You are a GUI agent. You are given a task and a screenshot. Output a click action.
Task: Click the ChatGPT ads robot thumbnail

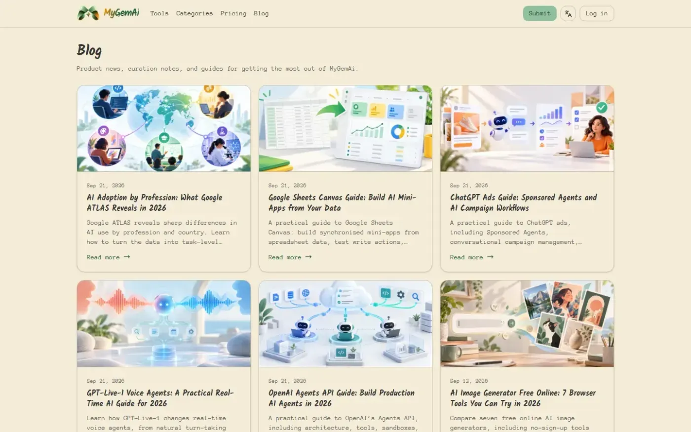[527, 128]
